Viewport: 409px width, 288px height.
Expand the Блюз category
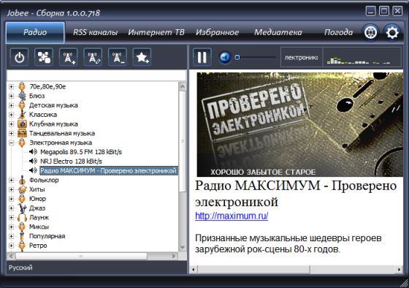tap(11, 96)
